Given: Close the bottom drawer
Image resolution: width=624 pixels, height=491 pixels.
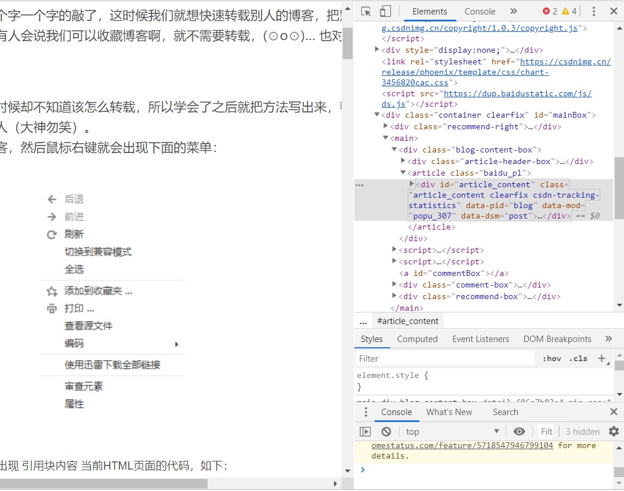Looking at the screenshot, I should [x=614, y=412].
